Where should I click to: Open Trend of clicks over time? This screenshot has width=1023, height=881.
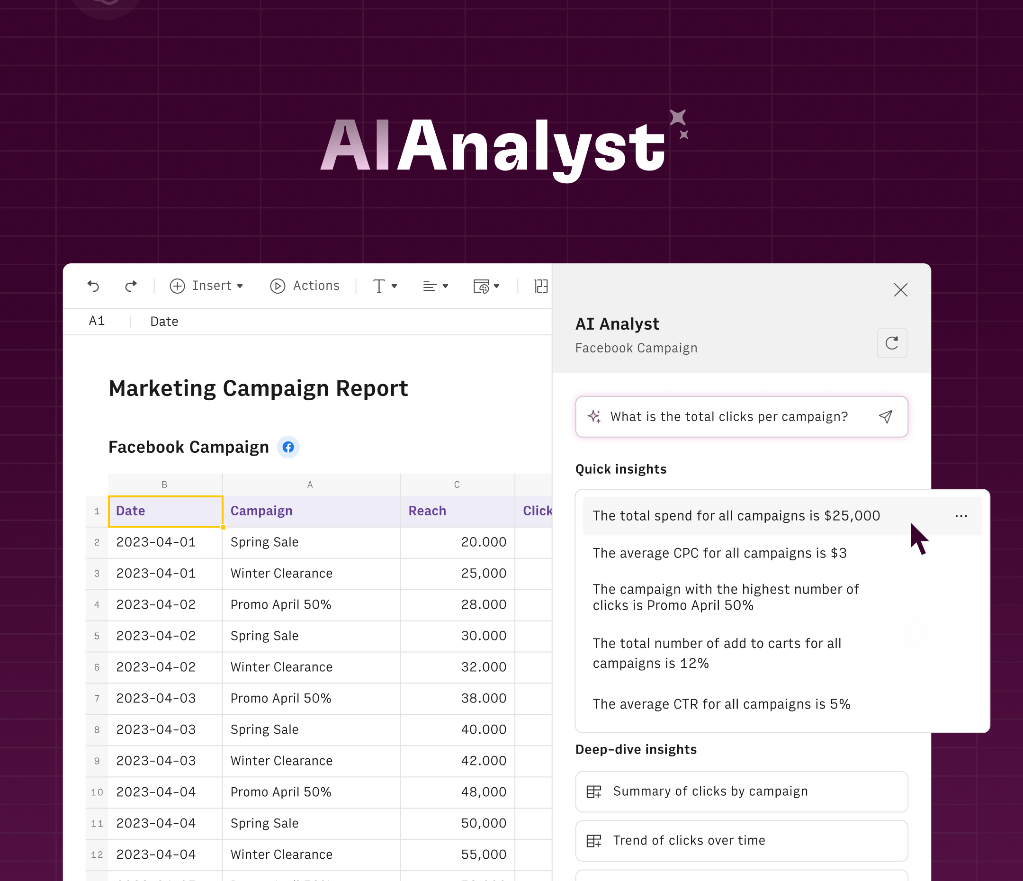coord(741,841)
